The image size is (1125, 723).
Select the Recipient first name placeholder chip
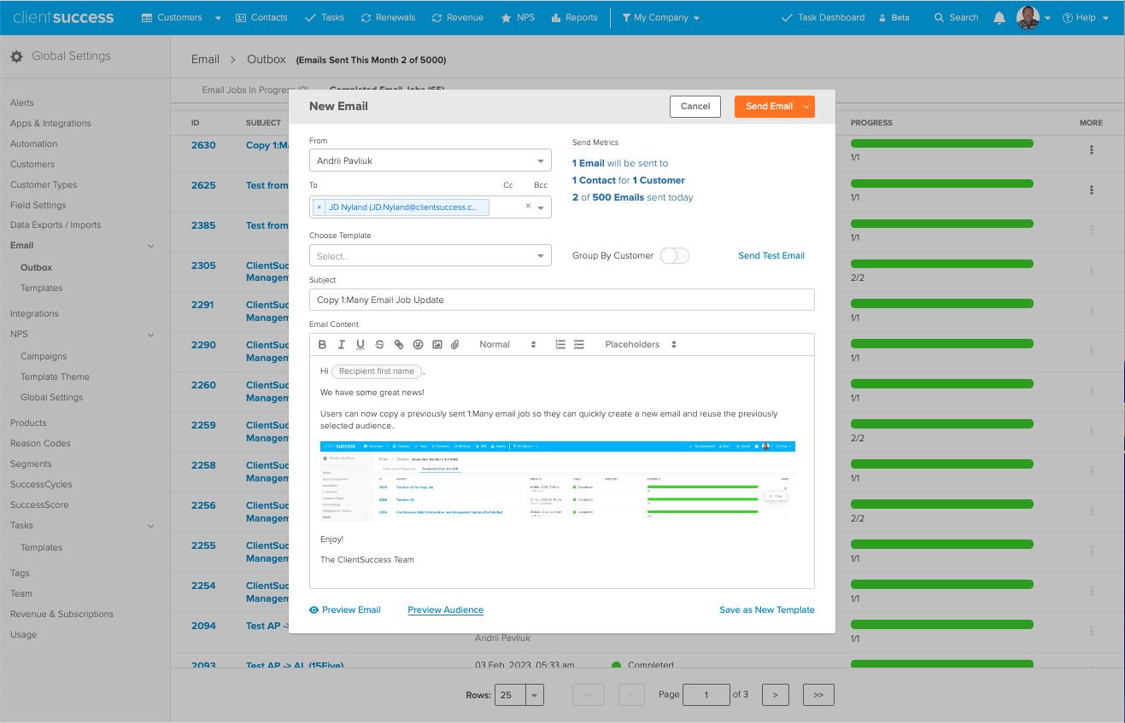(x=377, y=371)
